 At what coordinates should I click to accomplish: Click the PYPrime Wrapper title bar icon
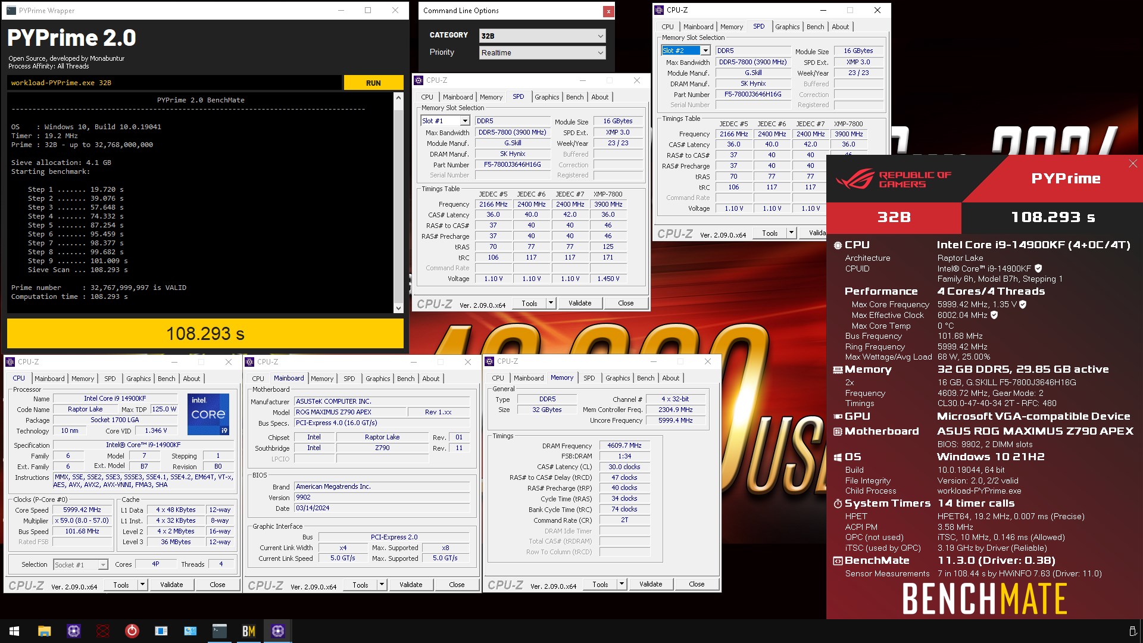tap(11, 11)
